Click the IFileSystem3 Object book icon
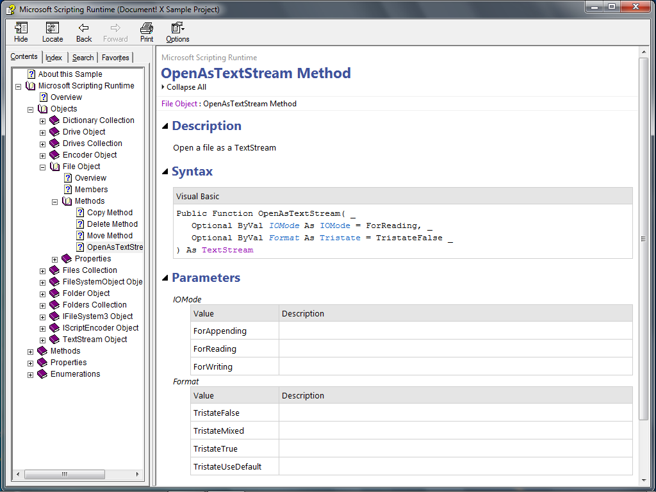656x492 pixels. pos(54,316)
